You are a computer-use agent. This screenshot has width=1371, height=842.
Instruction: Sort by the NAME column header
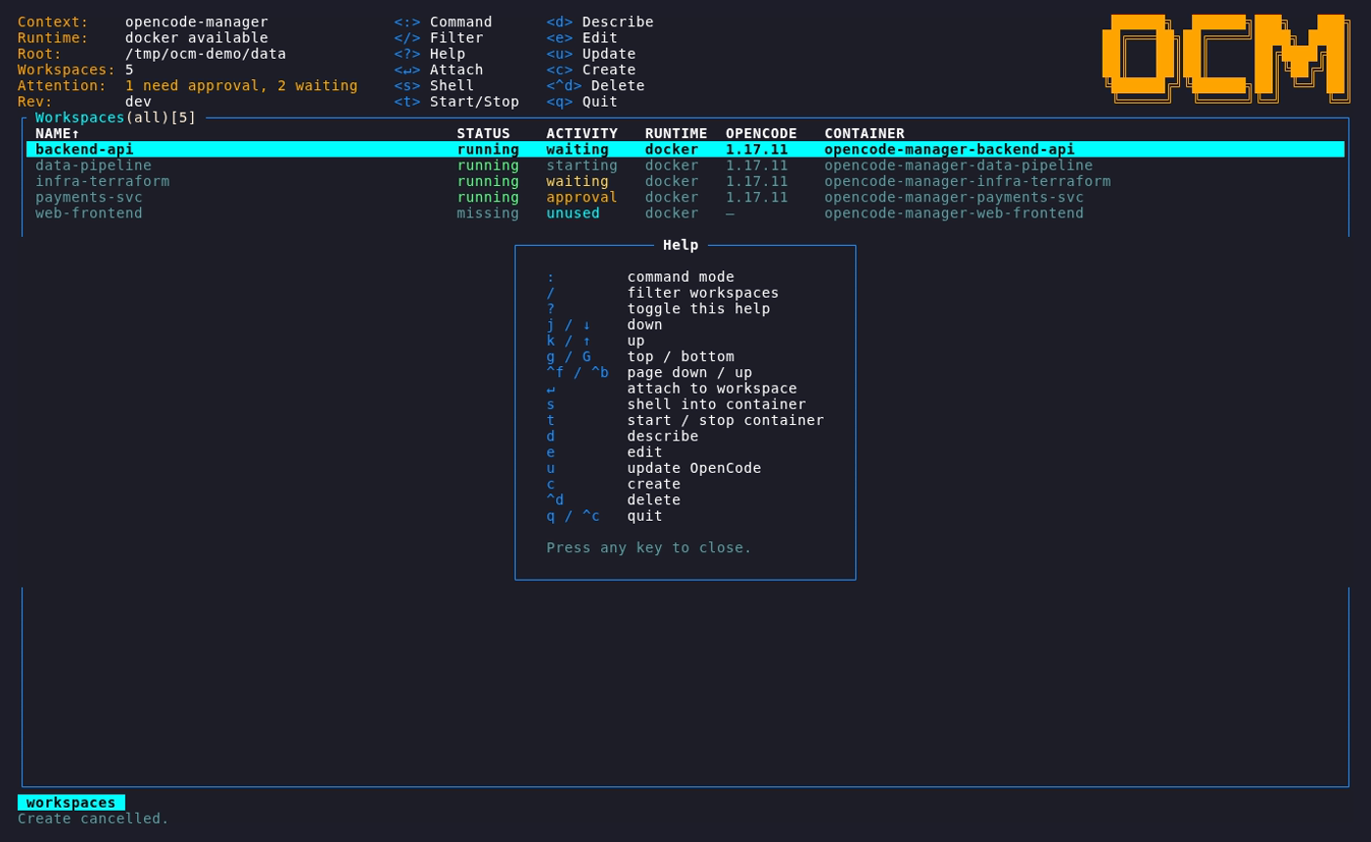pos(58,133)
